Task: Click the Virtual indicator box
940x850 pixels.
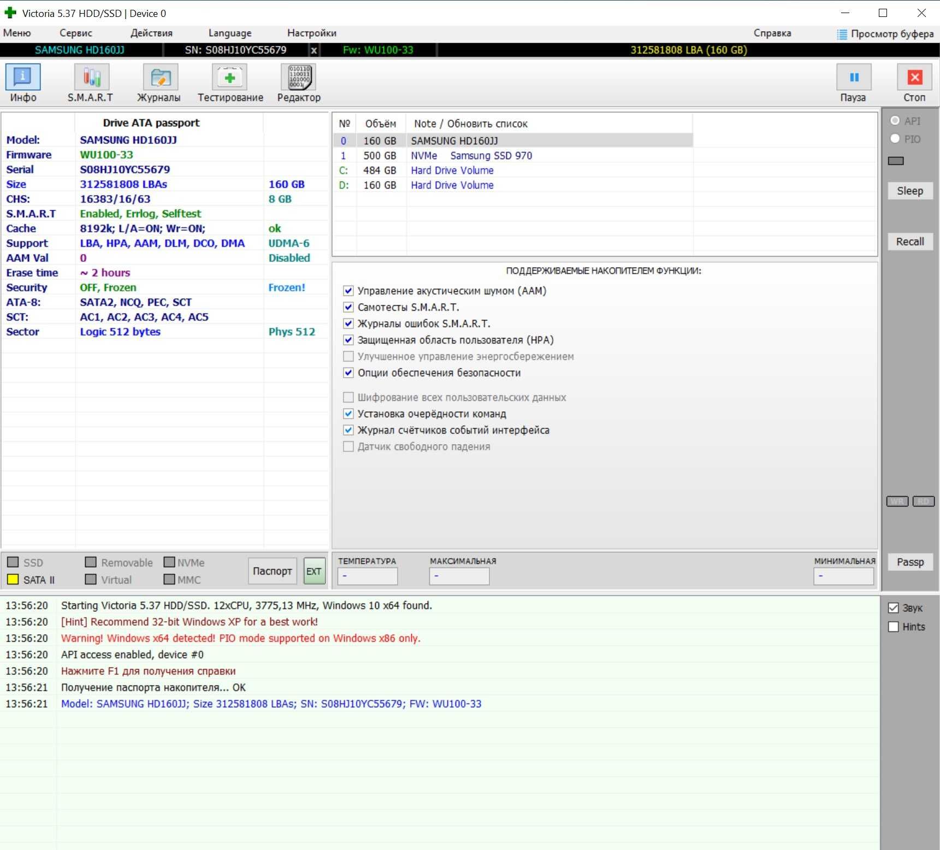Action: tap(91, 579)
